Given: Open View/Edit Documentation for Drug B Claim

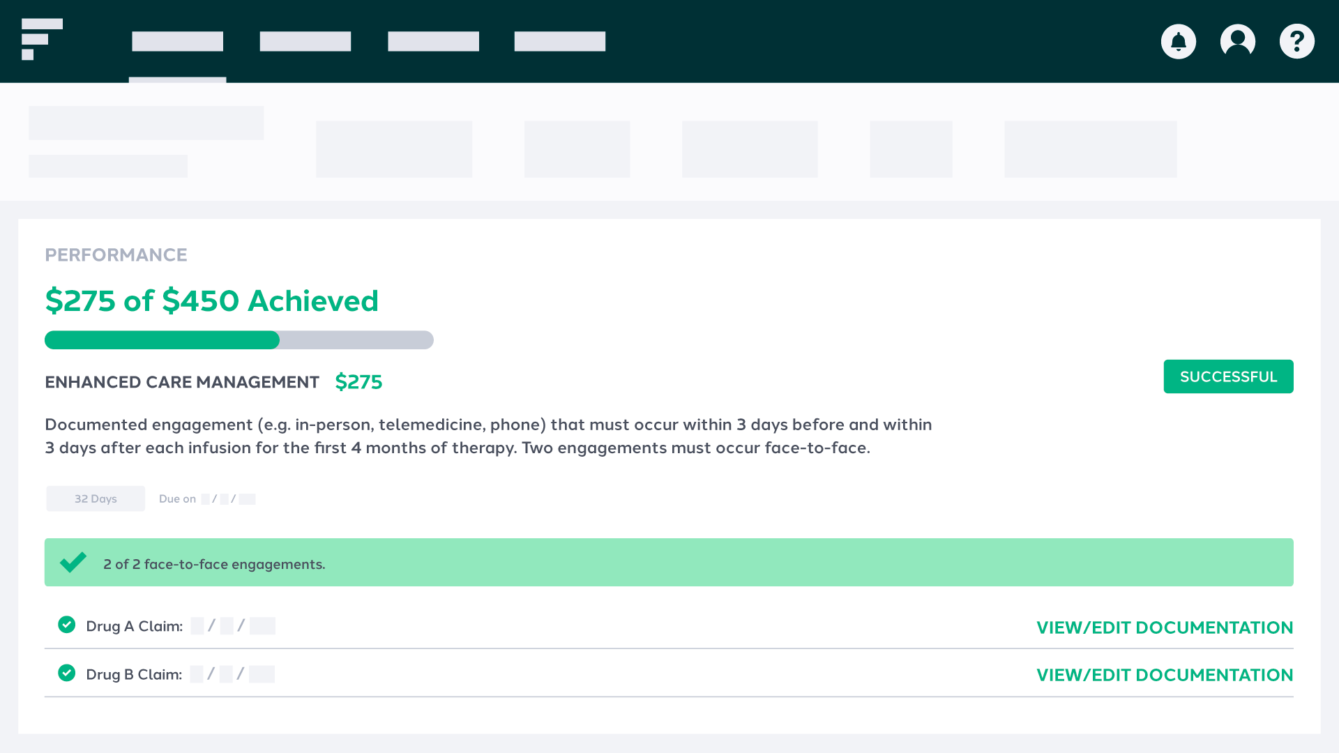Looking at the screenshot, I should tap(1165, 675).
